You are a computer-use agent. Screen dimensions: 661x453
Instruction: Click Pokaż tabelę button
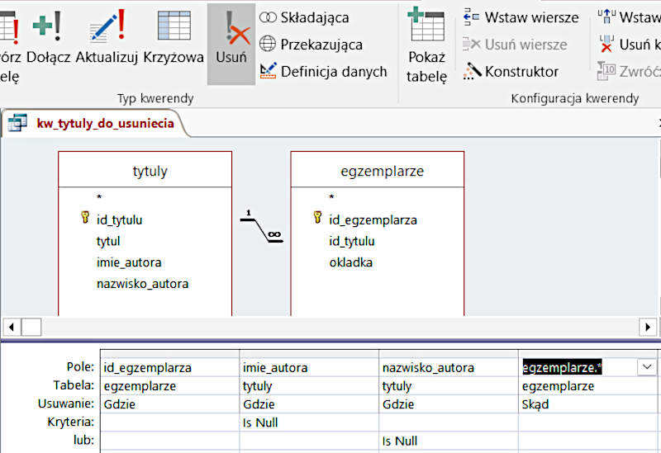tap(426, 45)
